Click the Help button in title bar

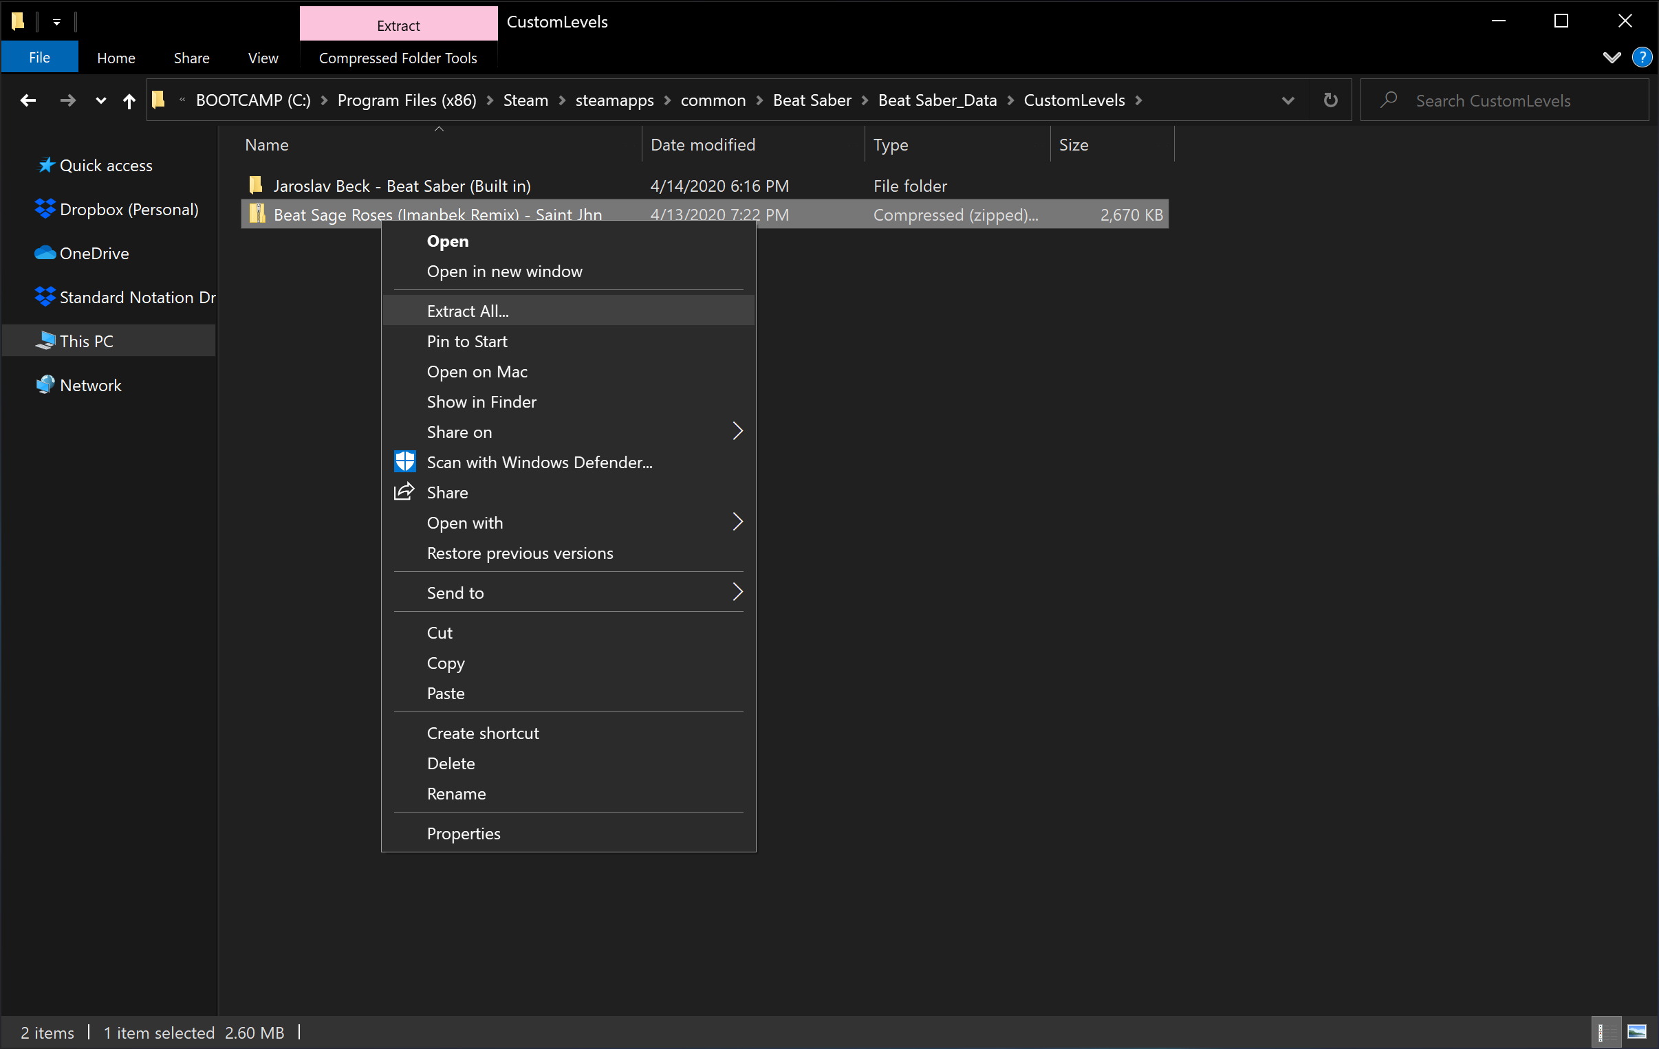(x=1641, y=57)
